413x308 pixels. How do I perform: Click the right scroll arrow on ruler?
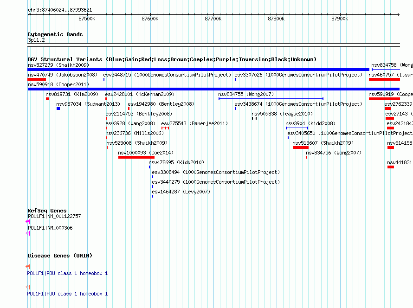point(398,15)
